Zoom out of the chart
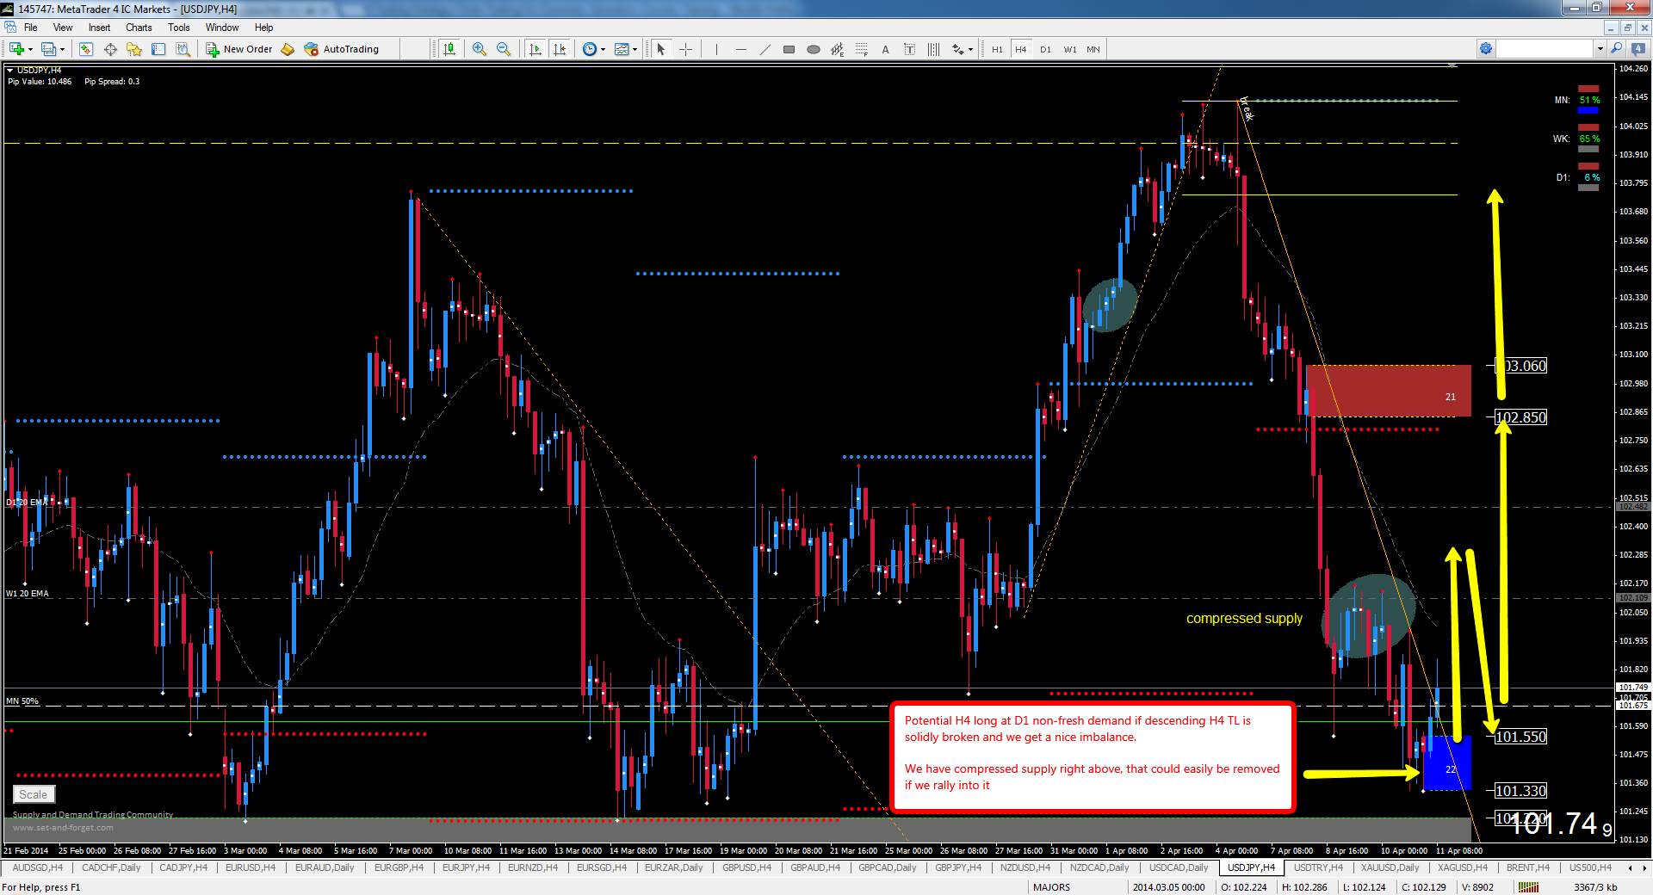1653x895 pixels. 504,49
